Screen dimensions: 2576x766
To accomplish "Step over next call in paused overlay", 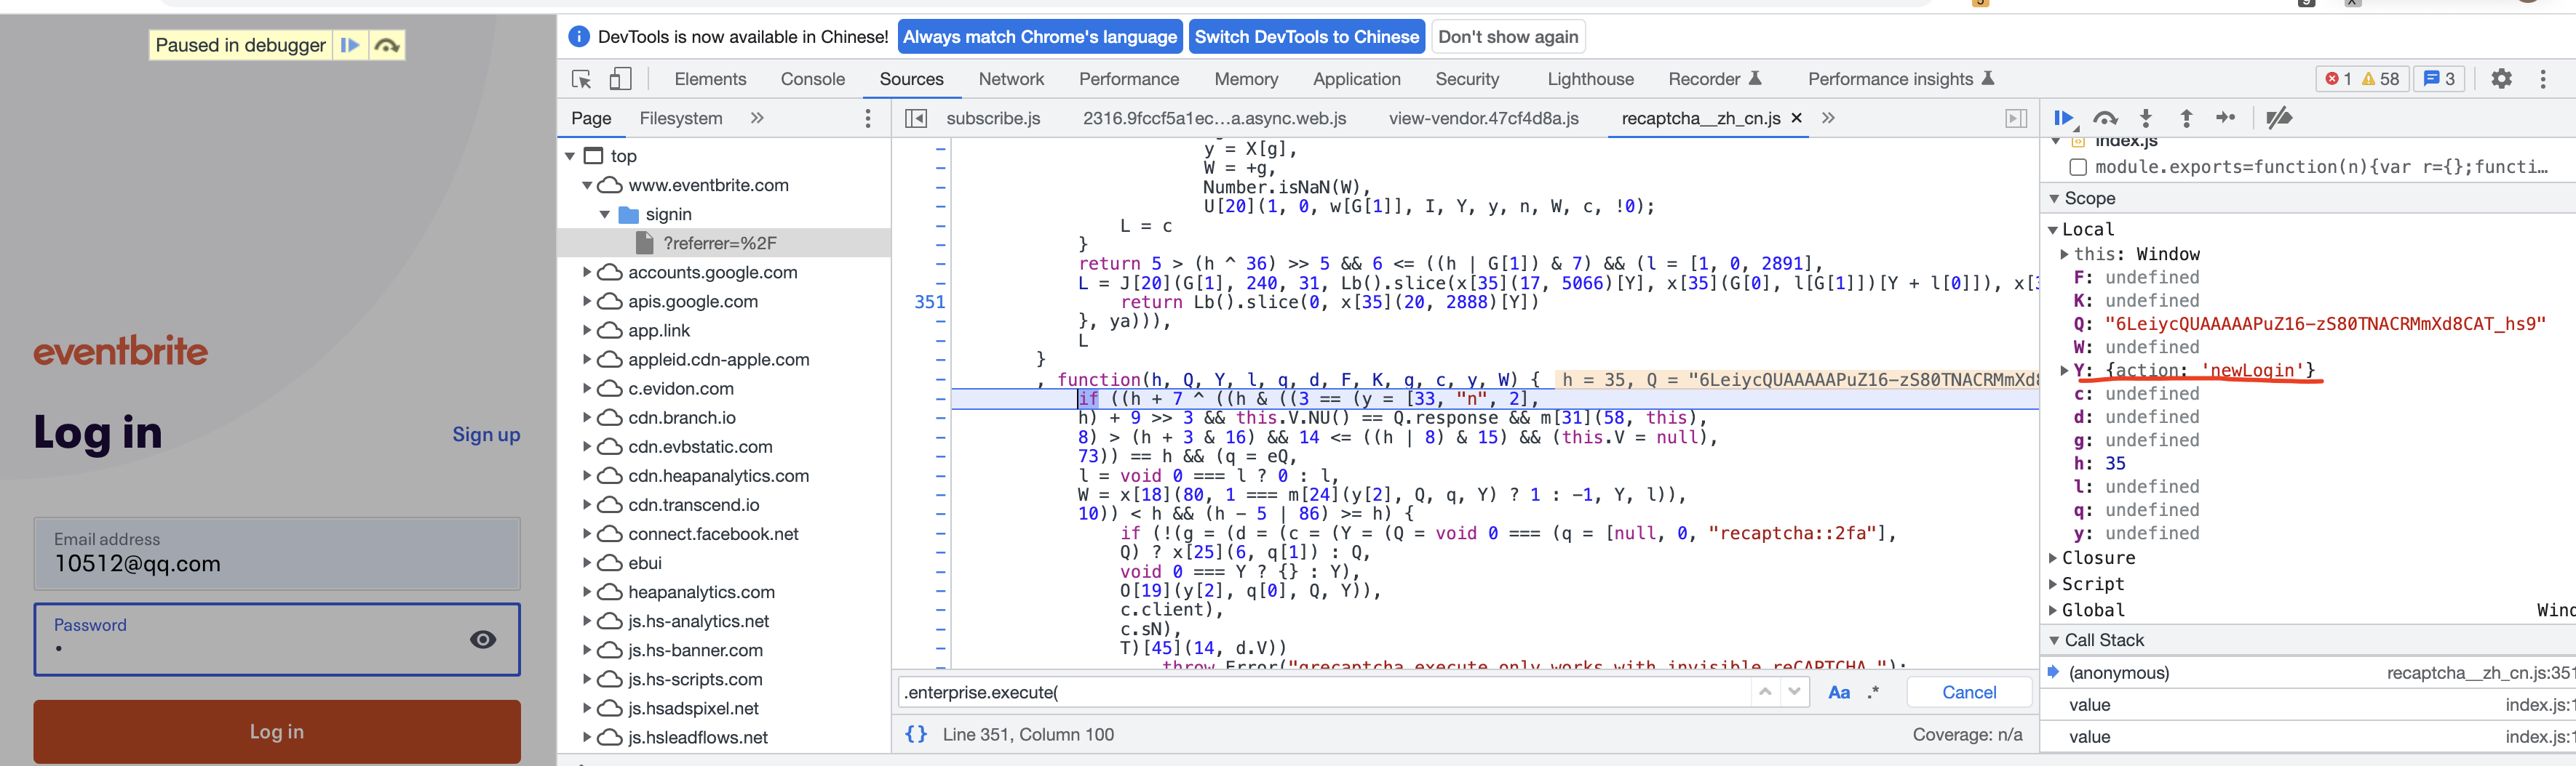I will click(387, 45).
